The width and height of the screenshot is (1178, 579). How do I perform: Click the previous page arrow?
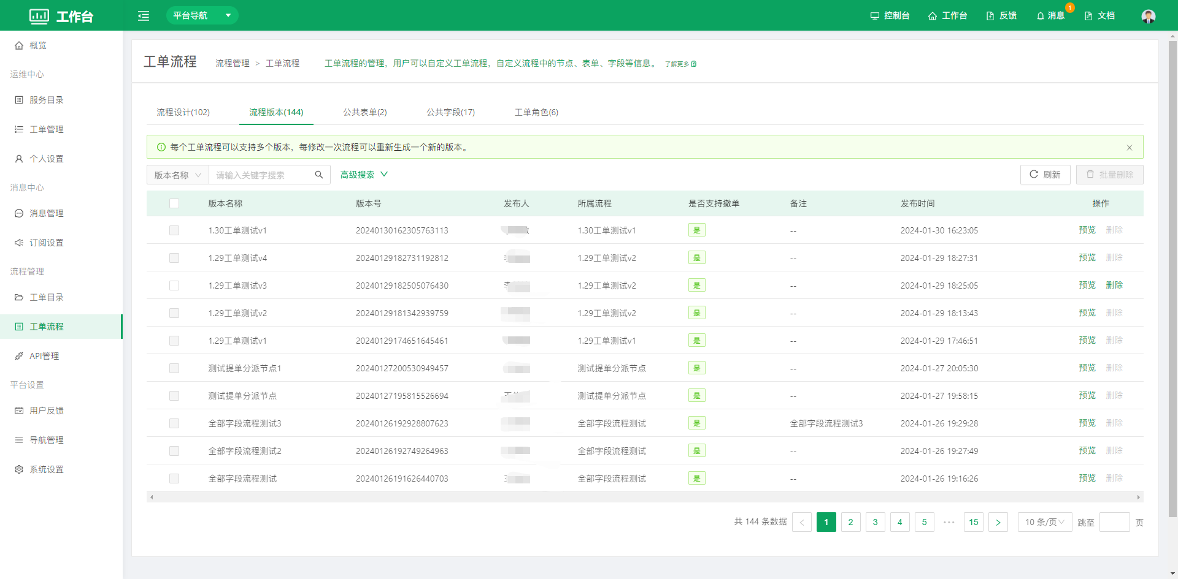click(802, 522)
